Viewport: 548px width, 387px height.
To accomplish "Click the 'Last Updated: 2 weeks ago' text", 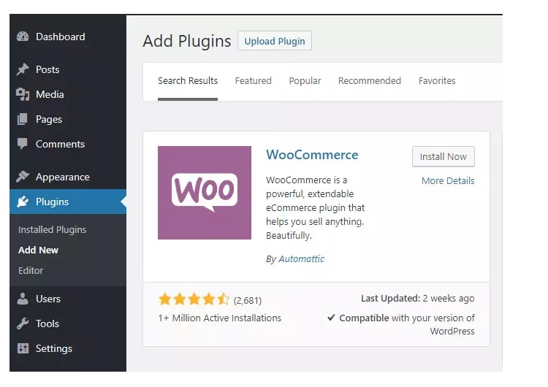I will coord(418,299).
